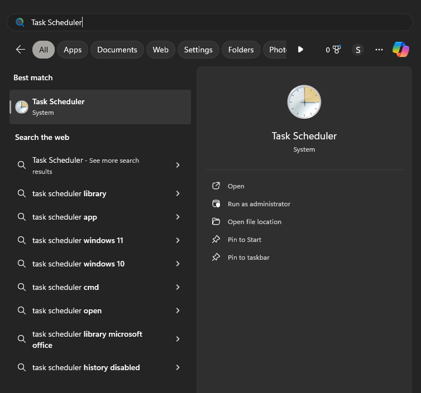421x393 pixels.
Task: Expand chevron for 'library microsoft office' suggestion
Action: pyautogui.click(x=178, y=339)
